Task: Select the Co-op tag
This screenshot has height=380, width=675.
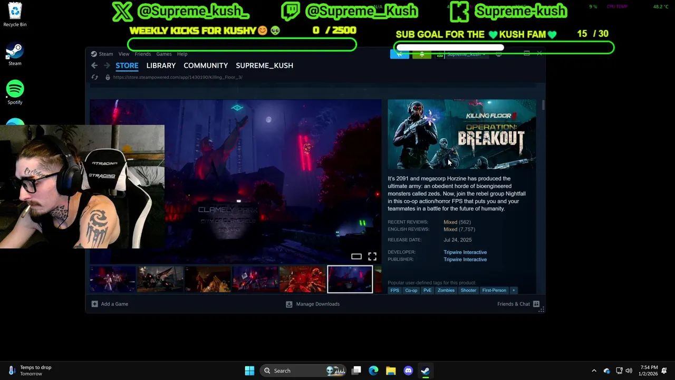Action: coord(411,290)
